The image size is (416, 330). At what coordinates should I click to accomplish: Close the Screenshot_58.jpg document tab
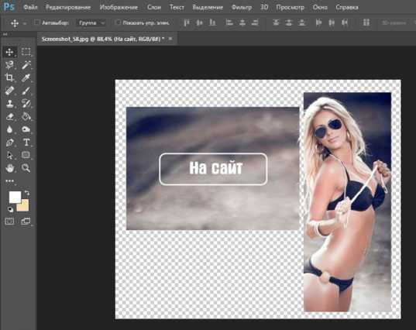tap(170, 39)
